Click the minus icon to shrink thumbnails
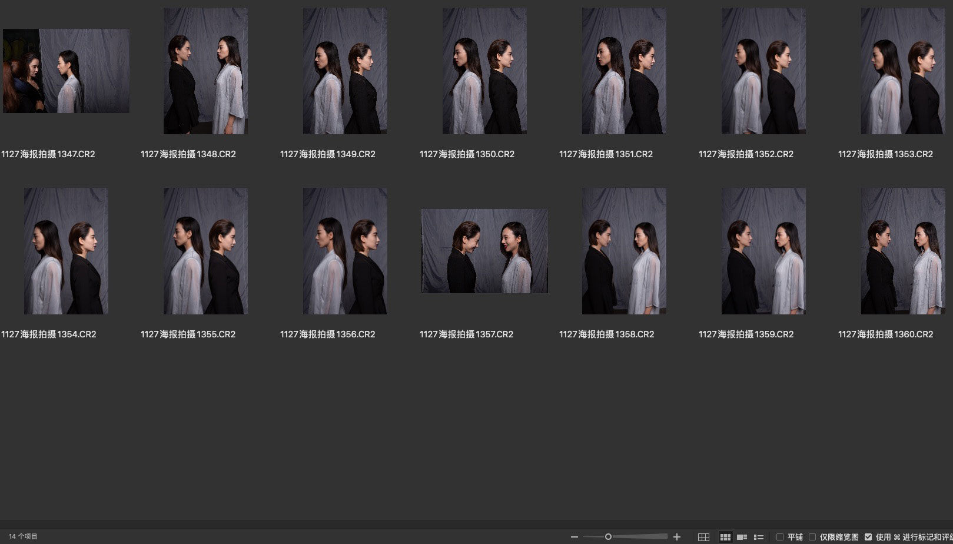Viewport: 953px width, 544px height. click(575, 537)
